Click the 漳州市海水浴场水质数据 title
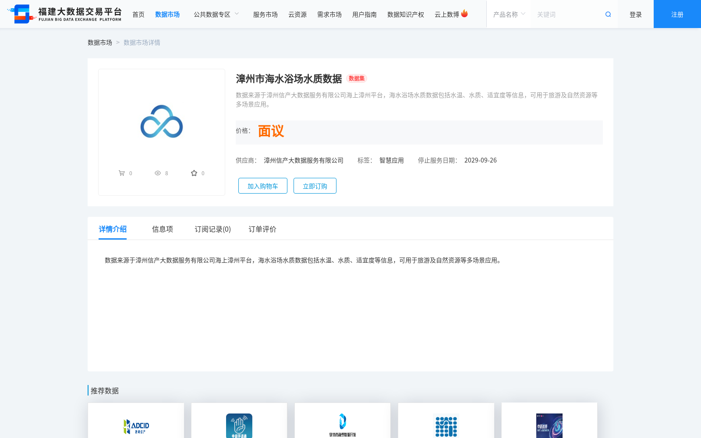This screenshot has width=701, height=438. click(289, 79)
